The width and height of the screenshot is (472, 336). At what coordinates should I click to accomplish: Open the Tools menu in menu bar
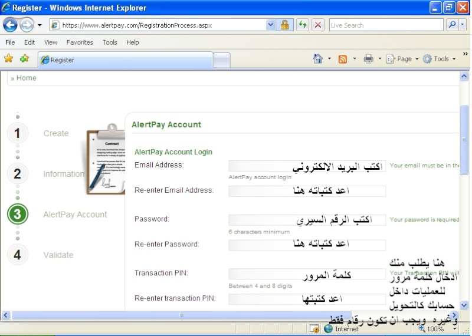(x=110, y=42)
